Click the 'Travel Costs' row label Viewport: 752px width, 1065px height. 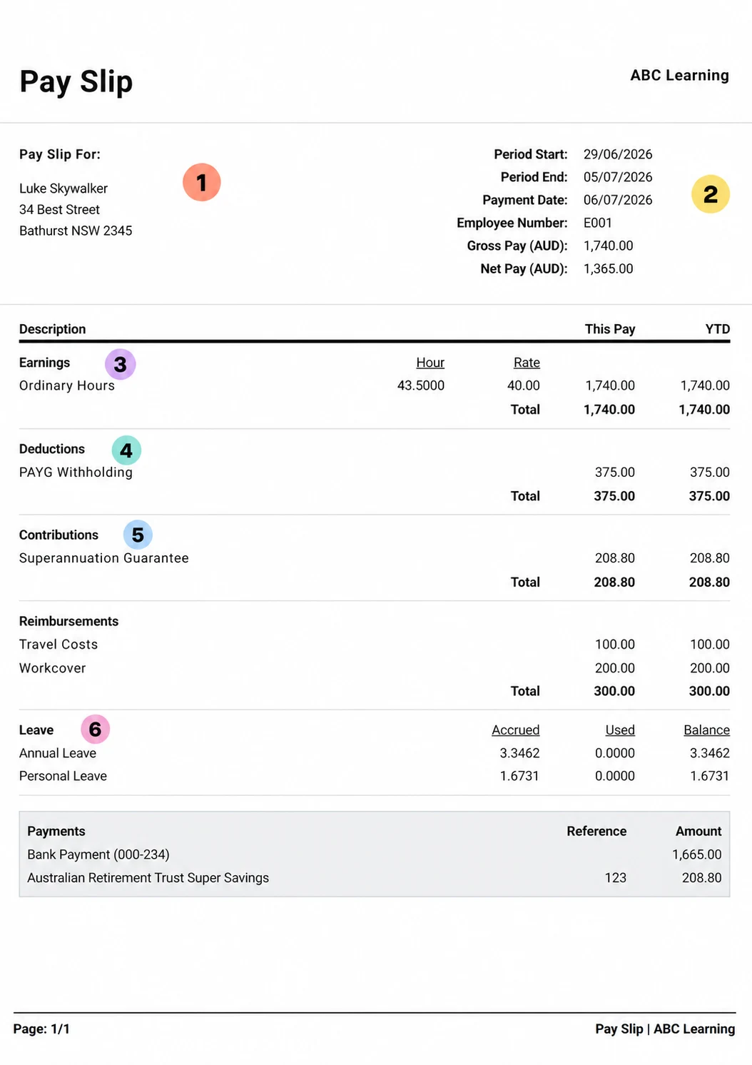(59, 644)
